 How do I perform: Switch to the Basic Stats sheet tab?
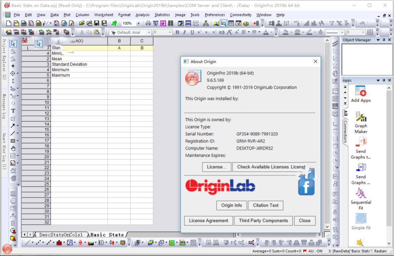pyautogui.click(x=107, y=234)
